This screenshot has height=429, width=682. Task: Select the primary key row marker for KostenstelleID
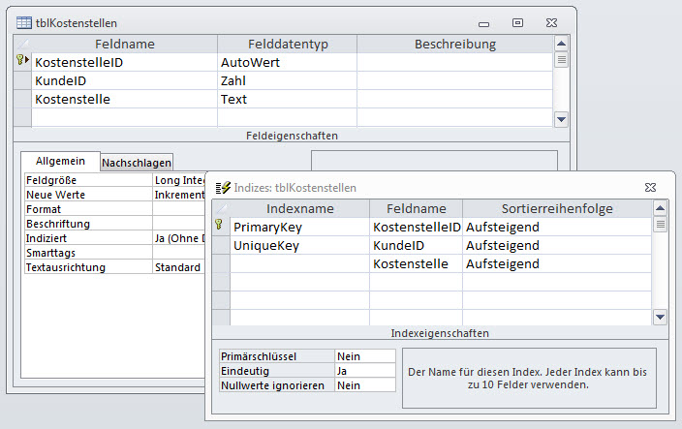[22, 62]
